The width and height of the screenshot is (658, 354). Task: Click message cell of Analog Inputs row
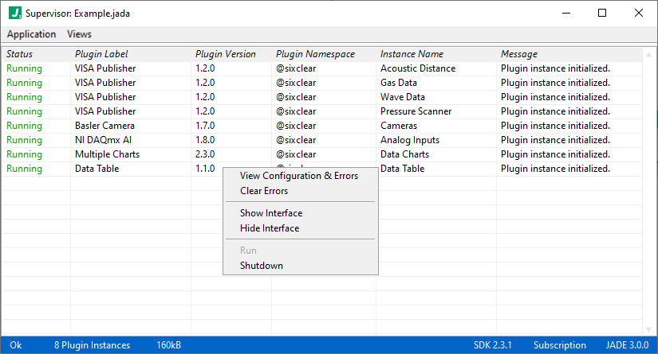click(x=555, y=140)
